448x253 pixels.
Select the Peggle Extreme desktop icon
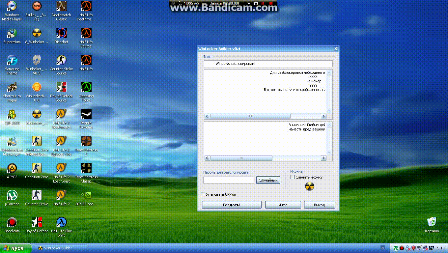tap(86, 119)
